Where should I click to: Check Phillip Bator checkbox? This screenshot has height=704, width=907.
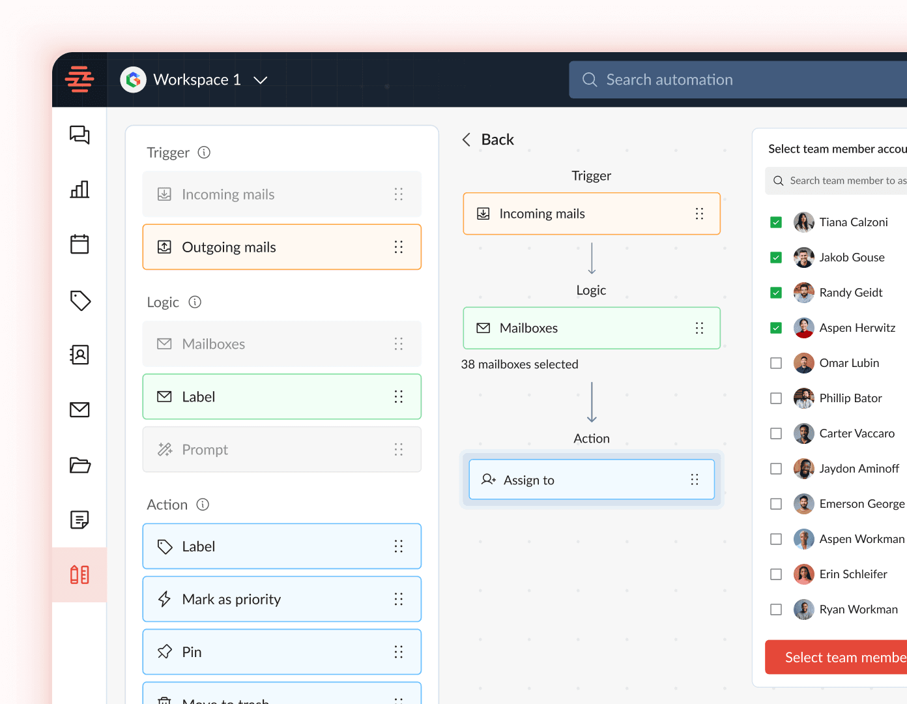[x=776, y=398]
